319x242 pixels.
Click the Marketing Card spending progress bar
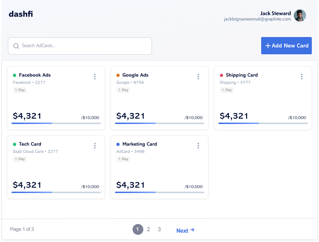click(160, 192)
